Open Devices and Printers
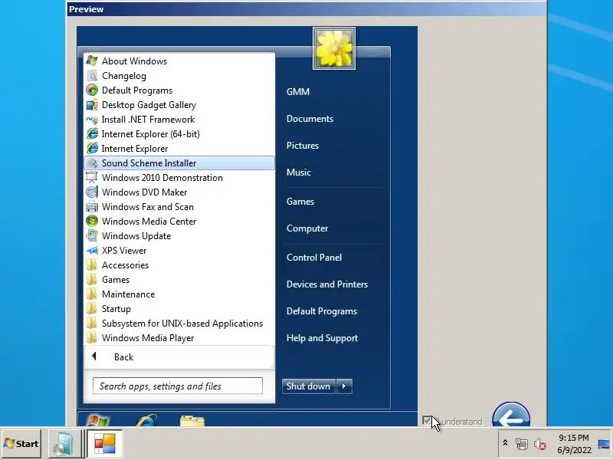 [x=327, y=284]
